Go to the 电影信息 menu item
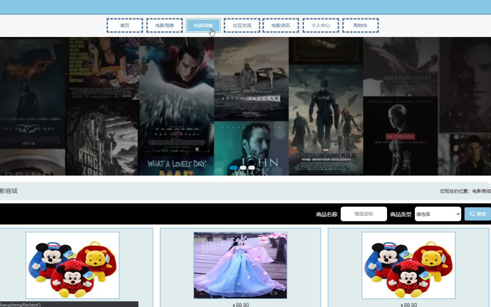 point(165,25)
